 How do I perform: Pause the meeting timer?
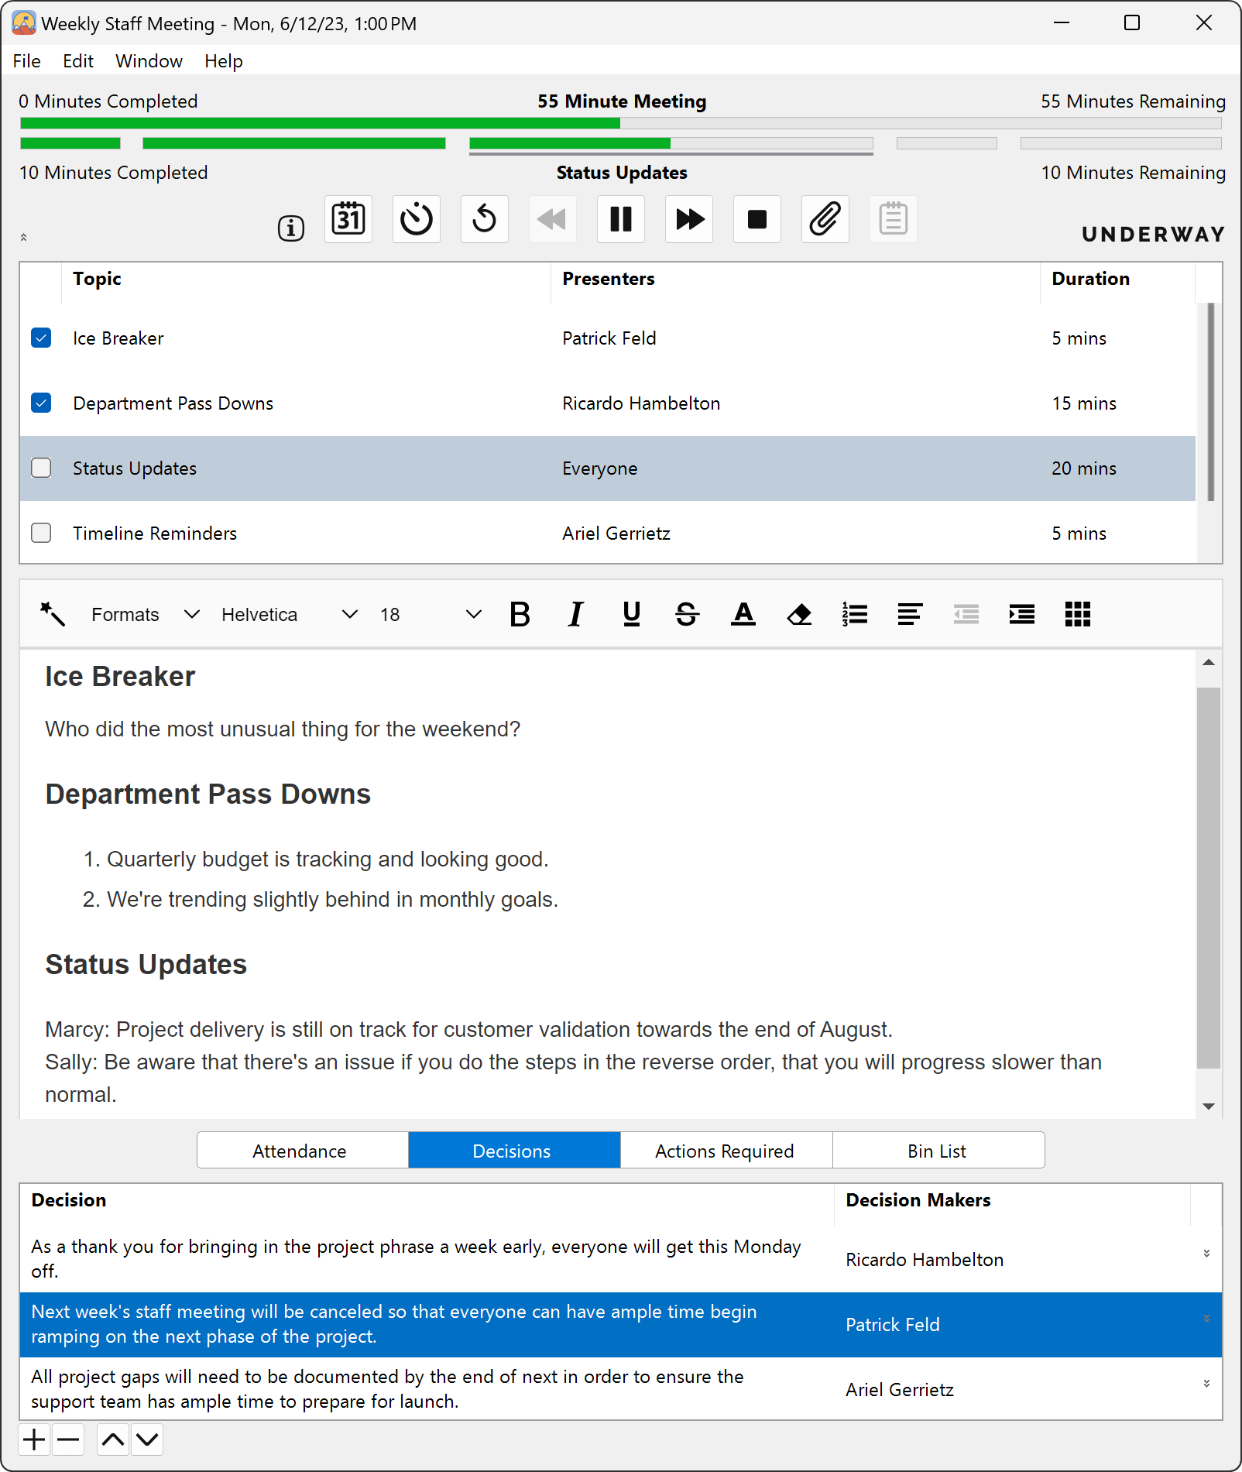tap(620, 220)
